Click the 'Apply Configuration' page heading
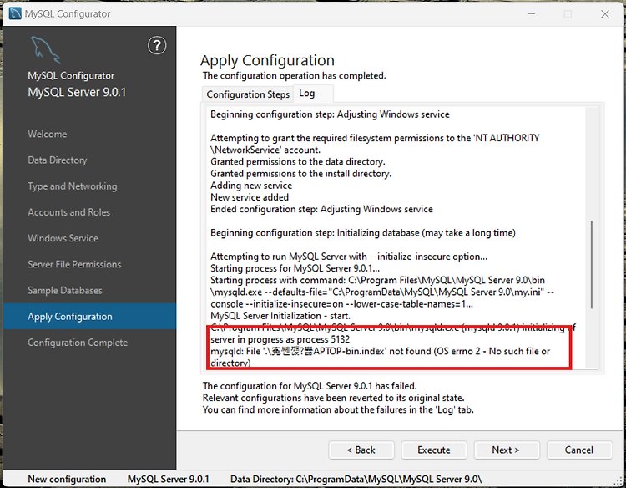This screenshot has height=488, width=626. pos(267,60)
